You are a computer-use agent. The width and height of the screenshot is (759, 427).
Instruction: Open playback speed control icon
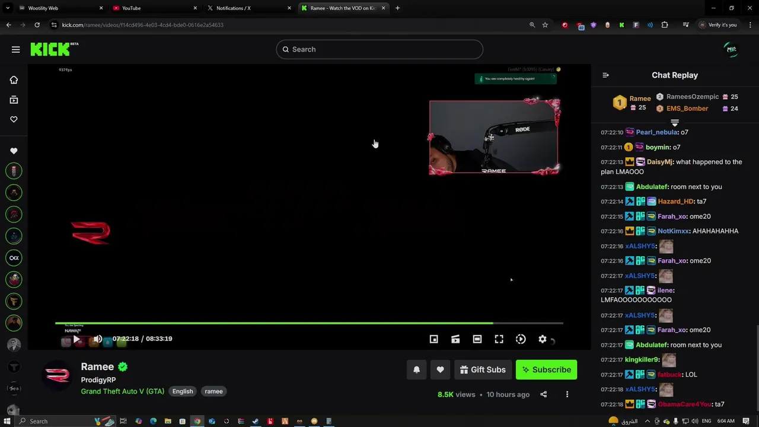(x=521, y=339)
